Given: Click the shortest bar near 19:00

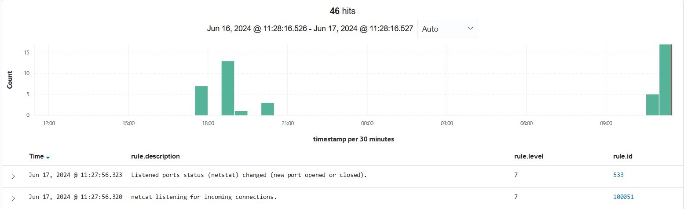Looking at the screenshot, I should (x=241, y=113).
